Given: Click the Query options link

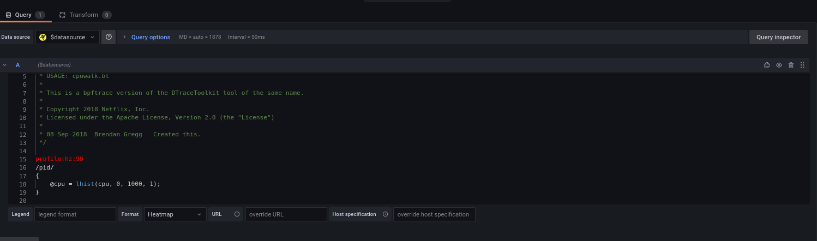Looking at the screenshot, I should point(151,37).
